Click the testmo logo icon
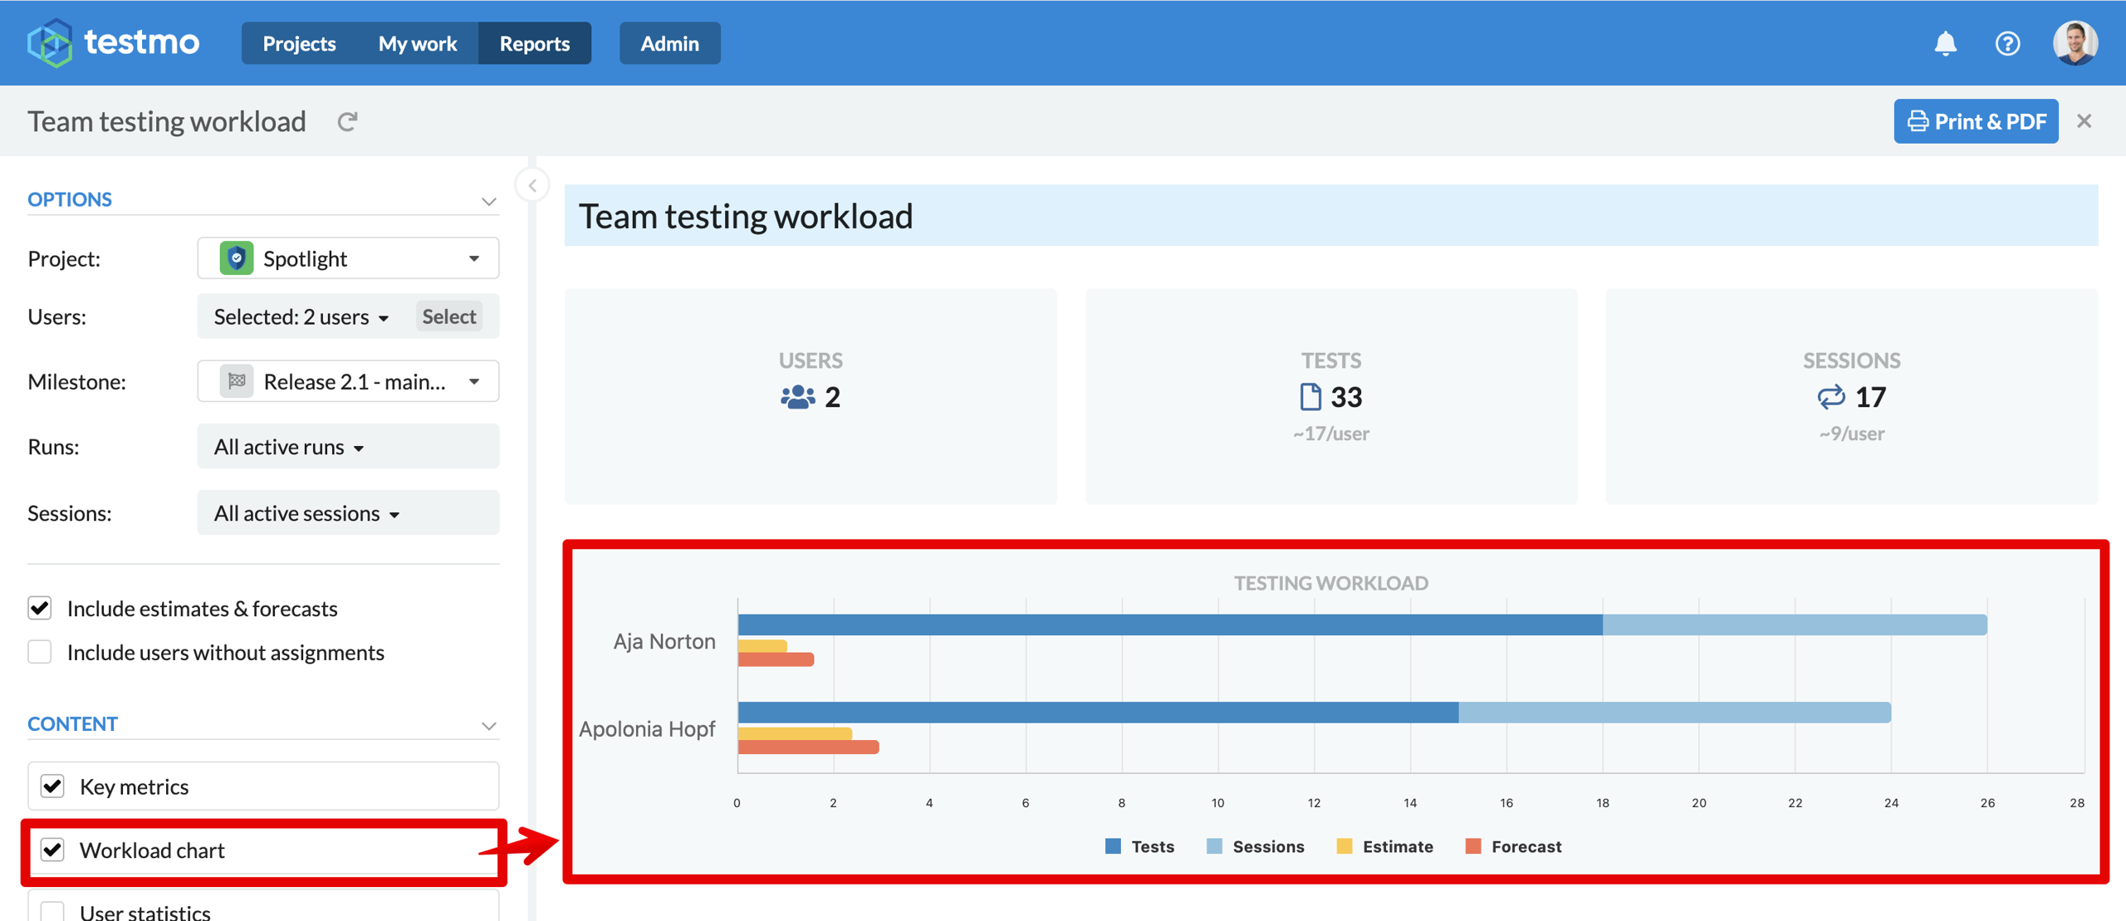 click(50, 42)
